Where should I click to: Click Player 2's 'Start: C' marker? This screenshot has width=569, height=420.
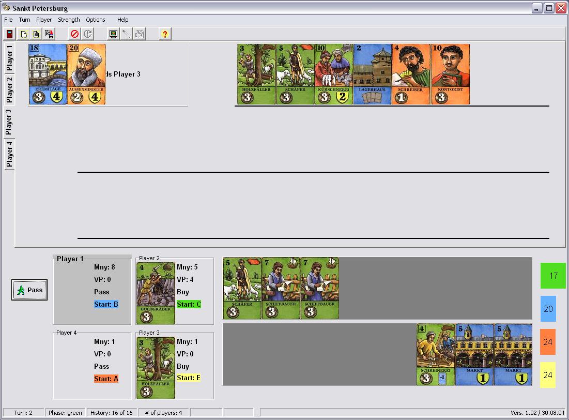[189, 305]
